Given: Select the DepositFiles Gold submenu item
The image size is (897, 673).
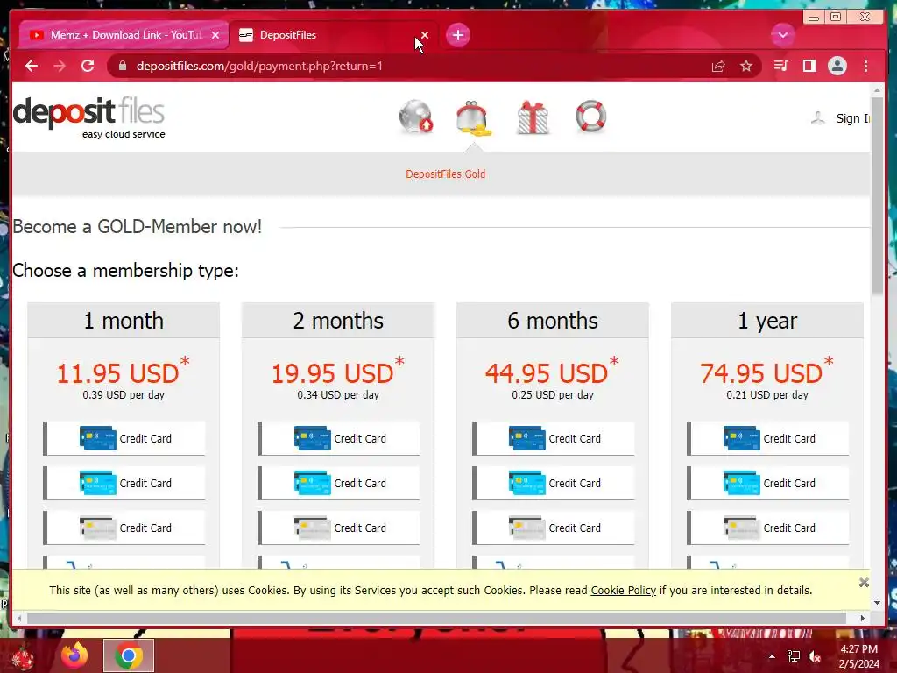Looking at the screenshot, I should [445, 174].
